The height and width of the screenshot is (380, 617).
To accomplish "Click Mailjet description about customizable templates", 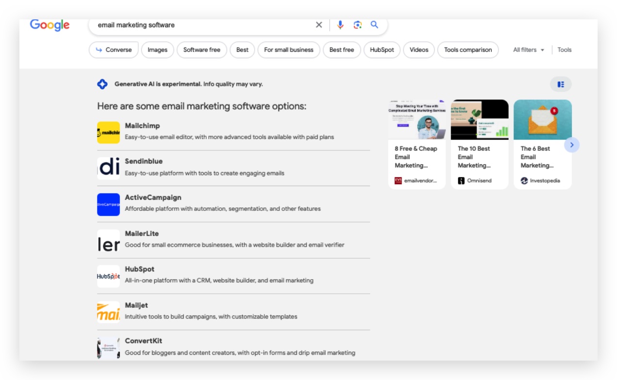I will click(211, 317).
